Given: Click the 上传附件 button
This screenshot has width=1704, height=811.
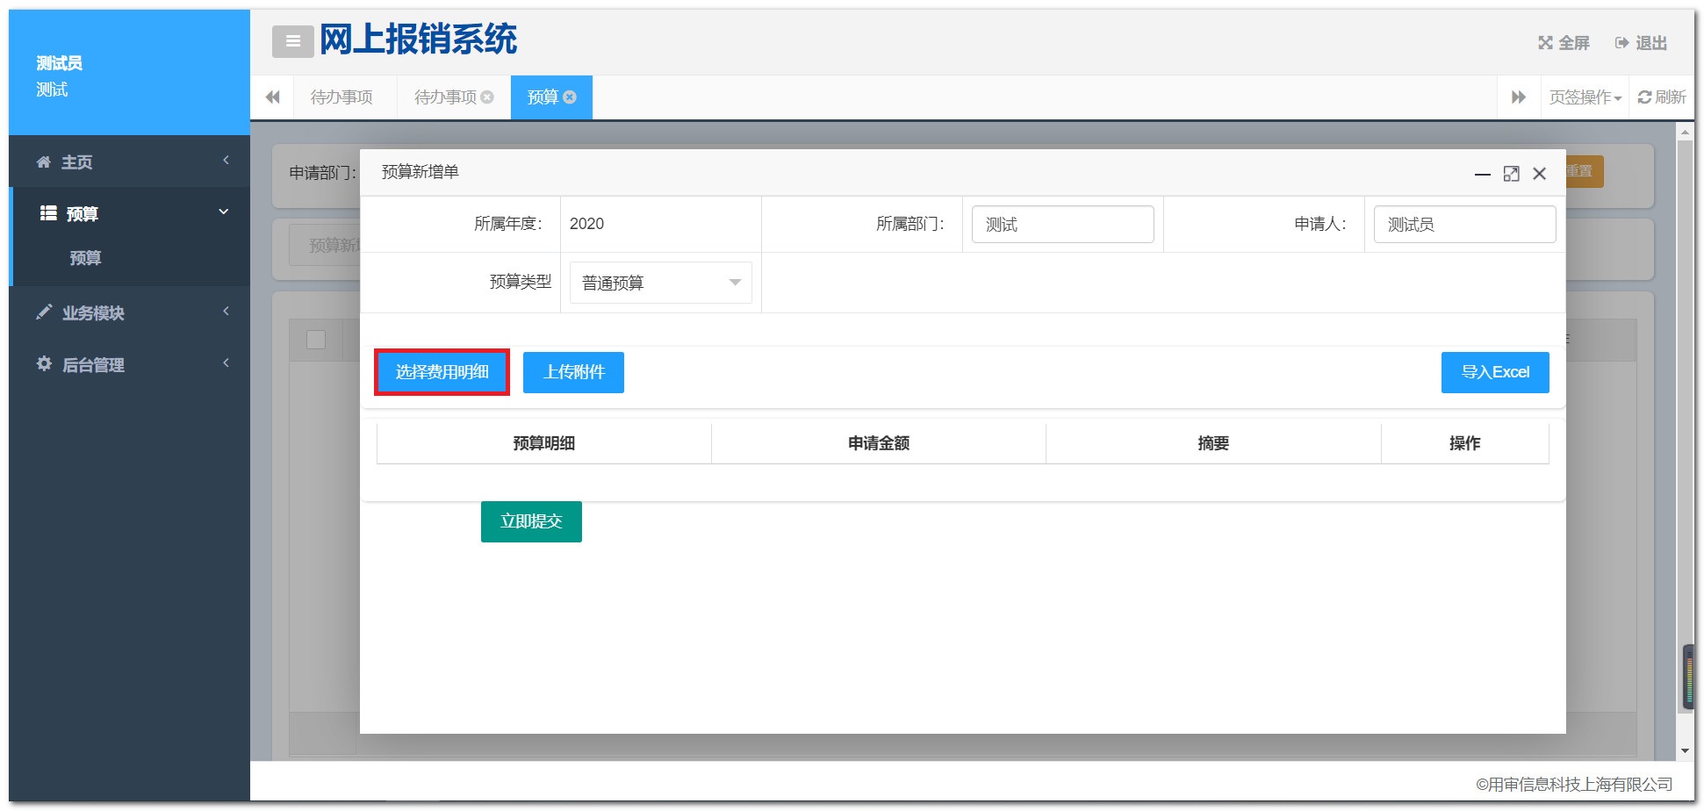Looking at the screenshot, I should [x=573, y=372].
